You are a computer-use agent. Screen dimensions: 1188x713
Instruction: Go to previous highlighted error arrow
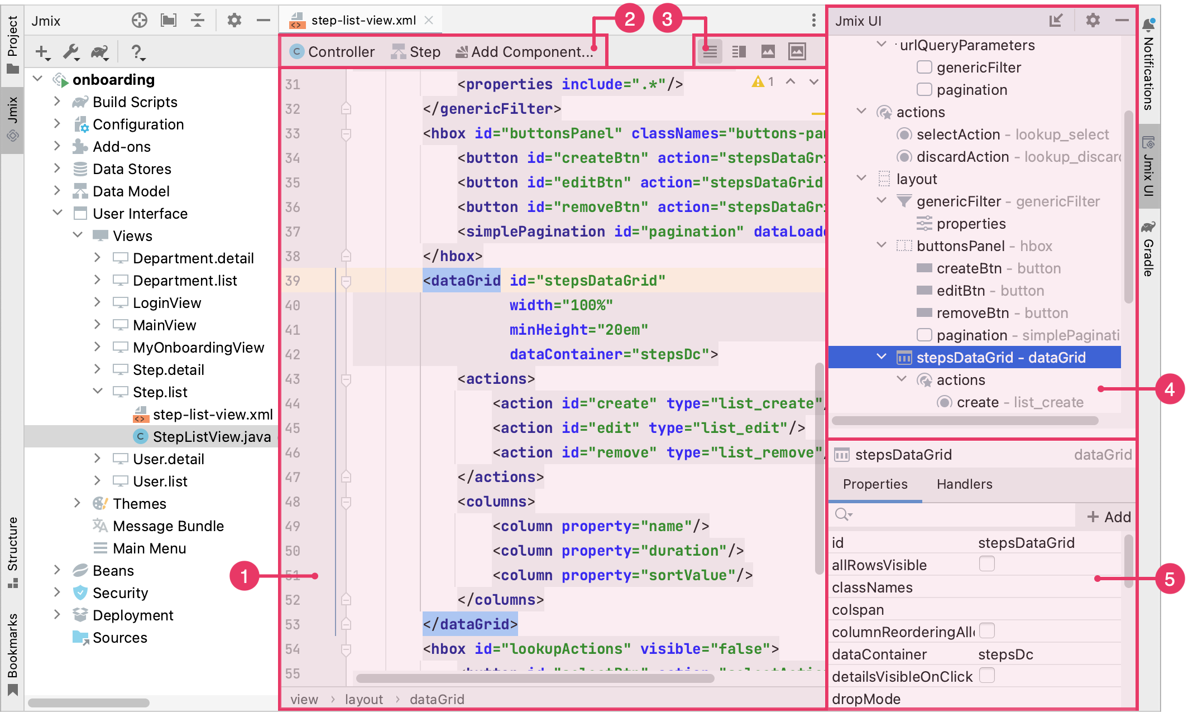(791, 82)
